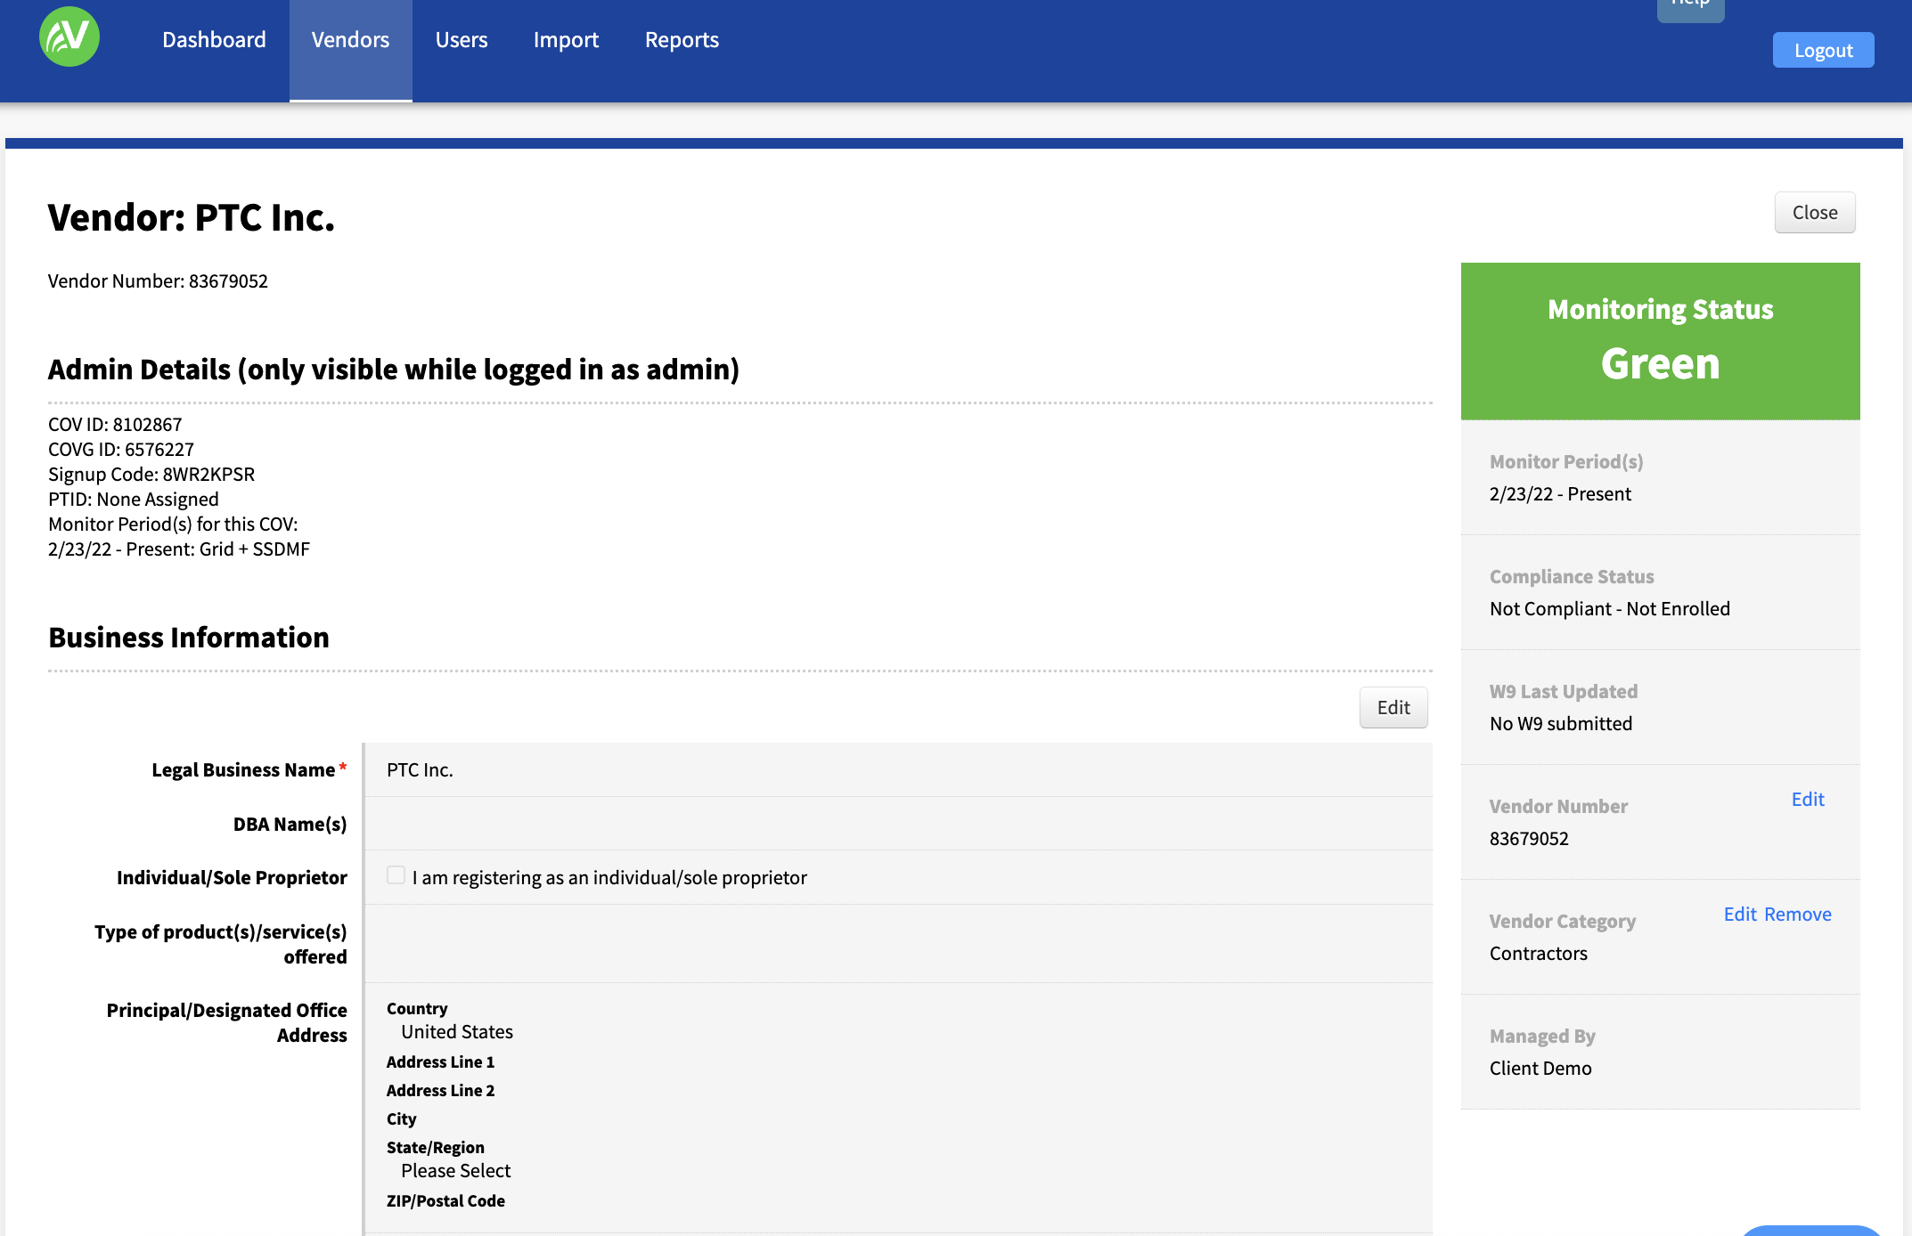Check the individual/sole proprietor checkbox

click(x=396, y=875)
